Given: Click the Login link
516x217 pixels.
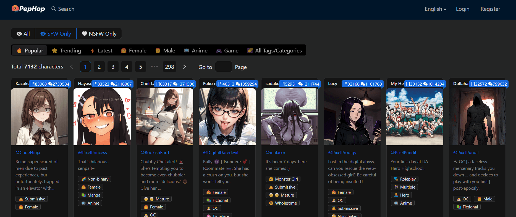Looking at the screenshot, I should click(x=462, y=9).
